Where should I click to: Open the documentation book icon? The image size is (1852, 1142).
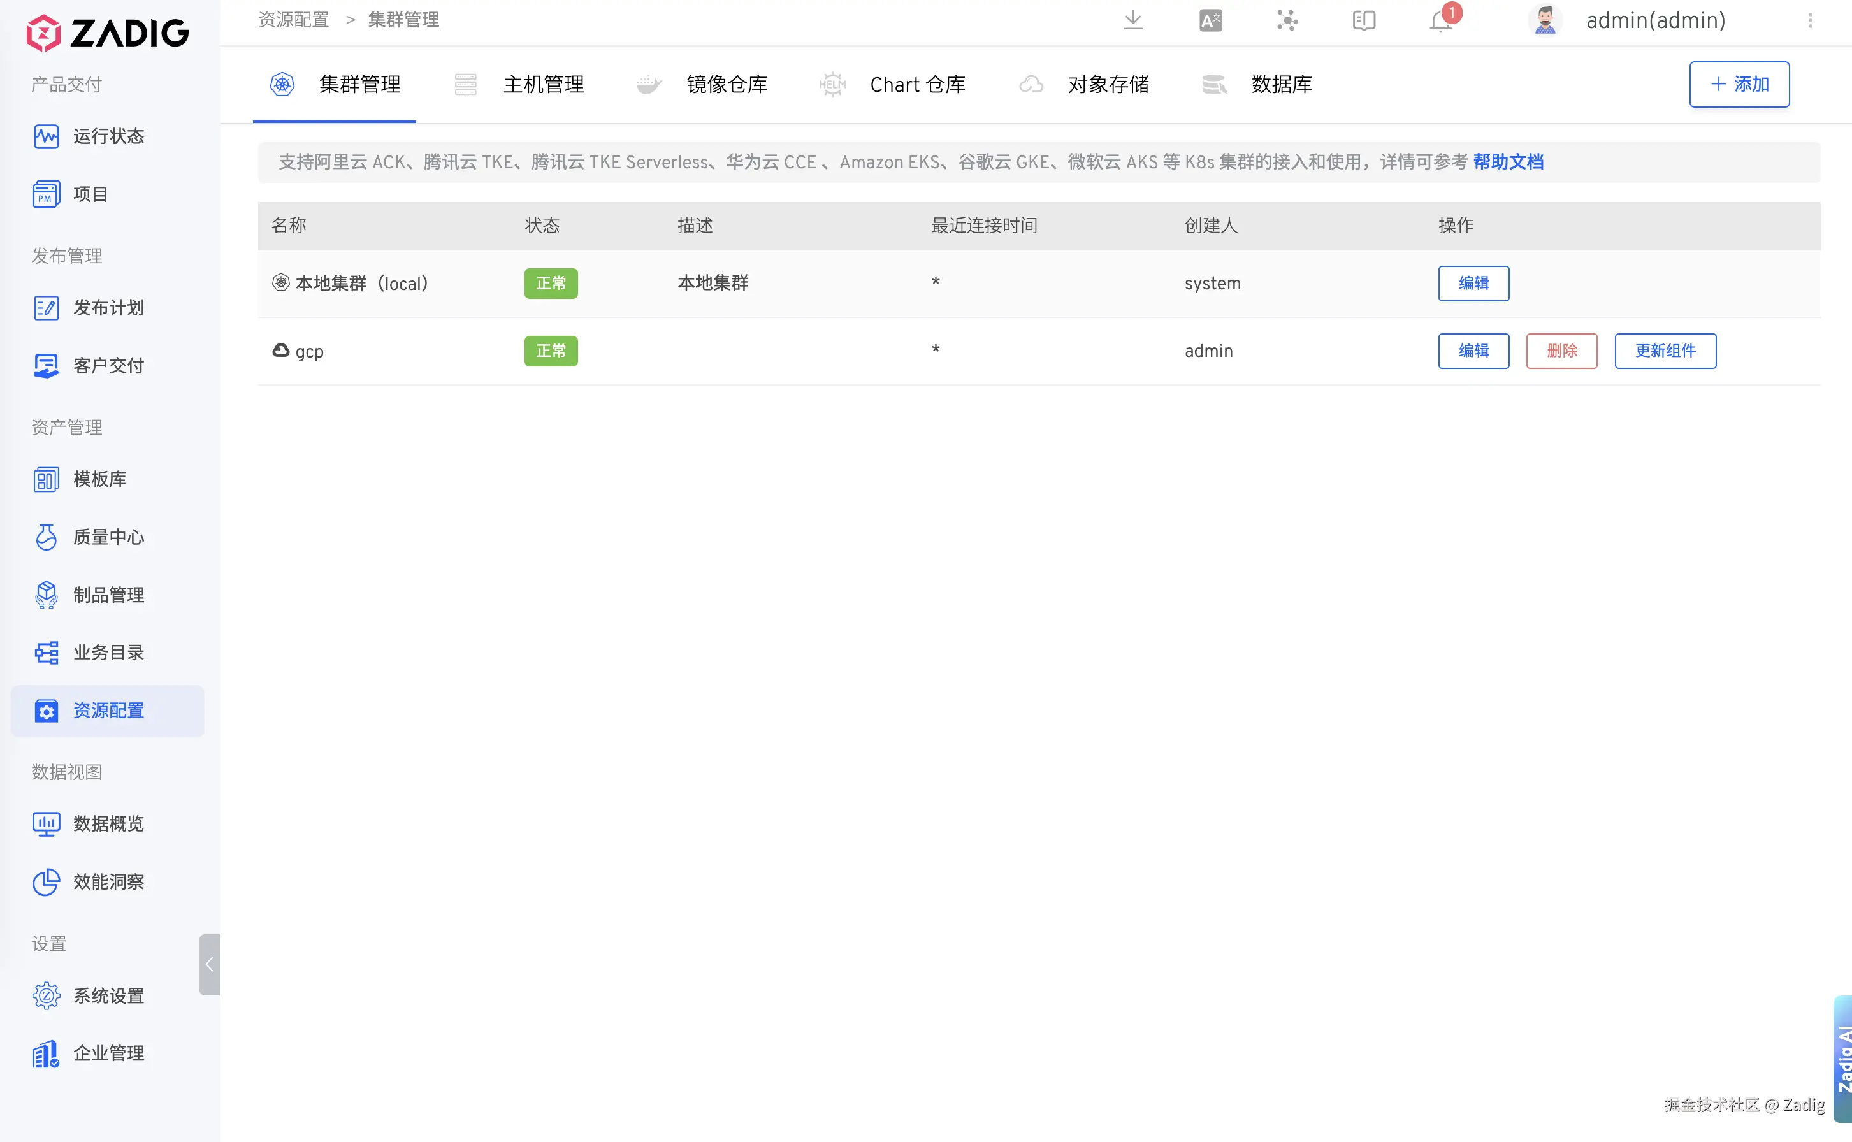(x=1363, y=20)
